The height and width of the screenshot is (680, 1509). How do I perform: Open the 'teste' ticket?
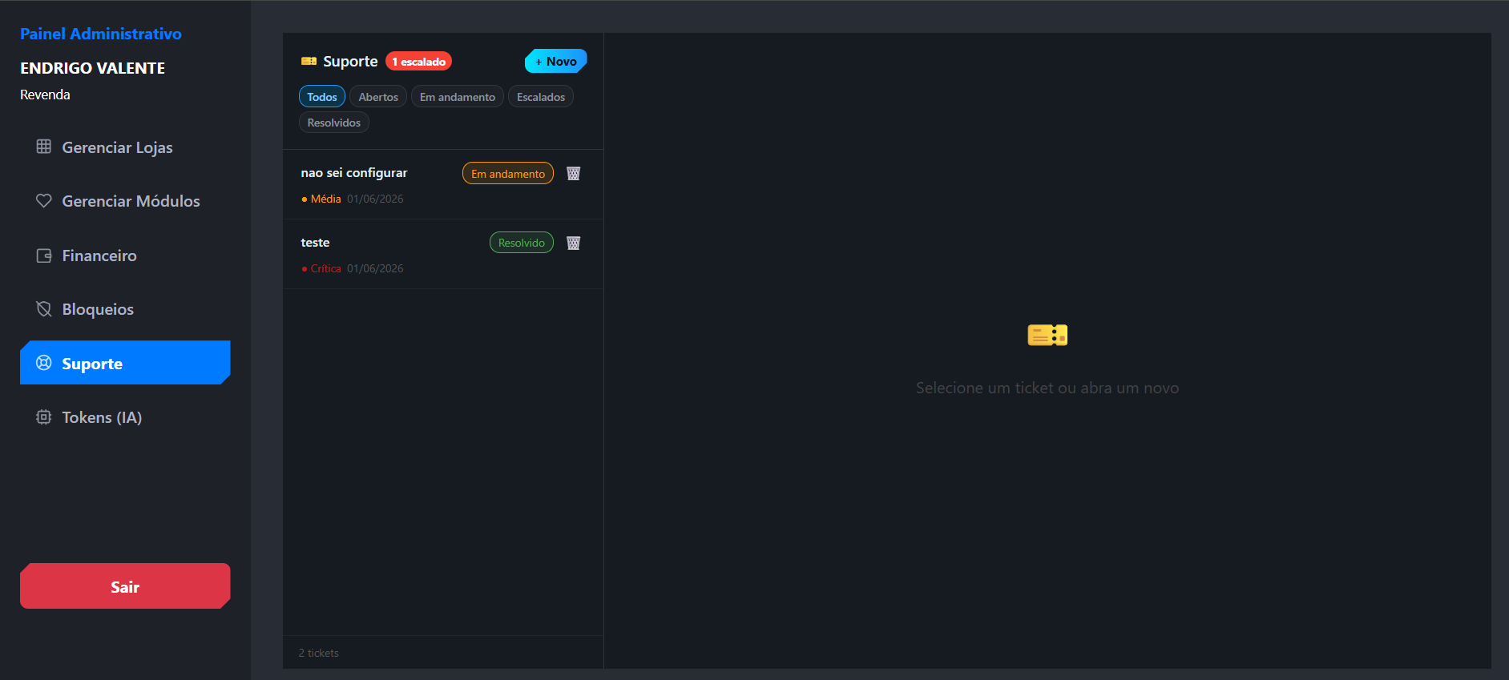tap(443, 254)
